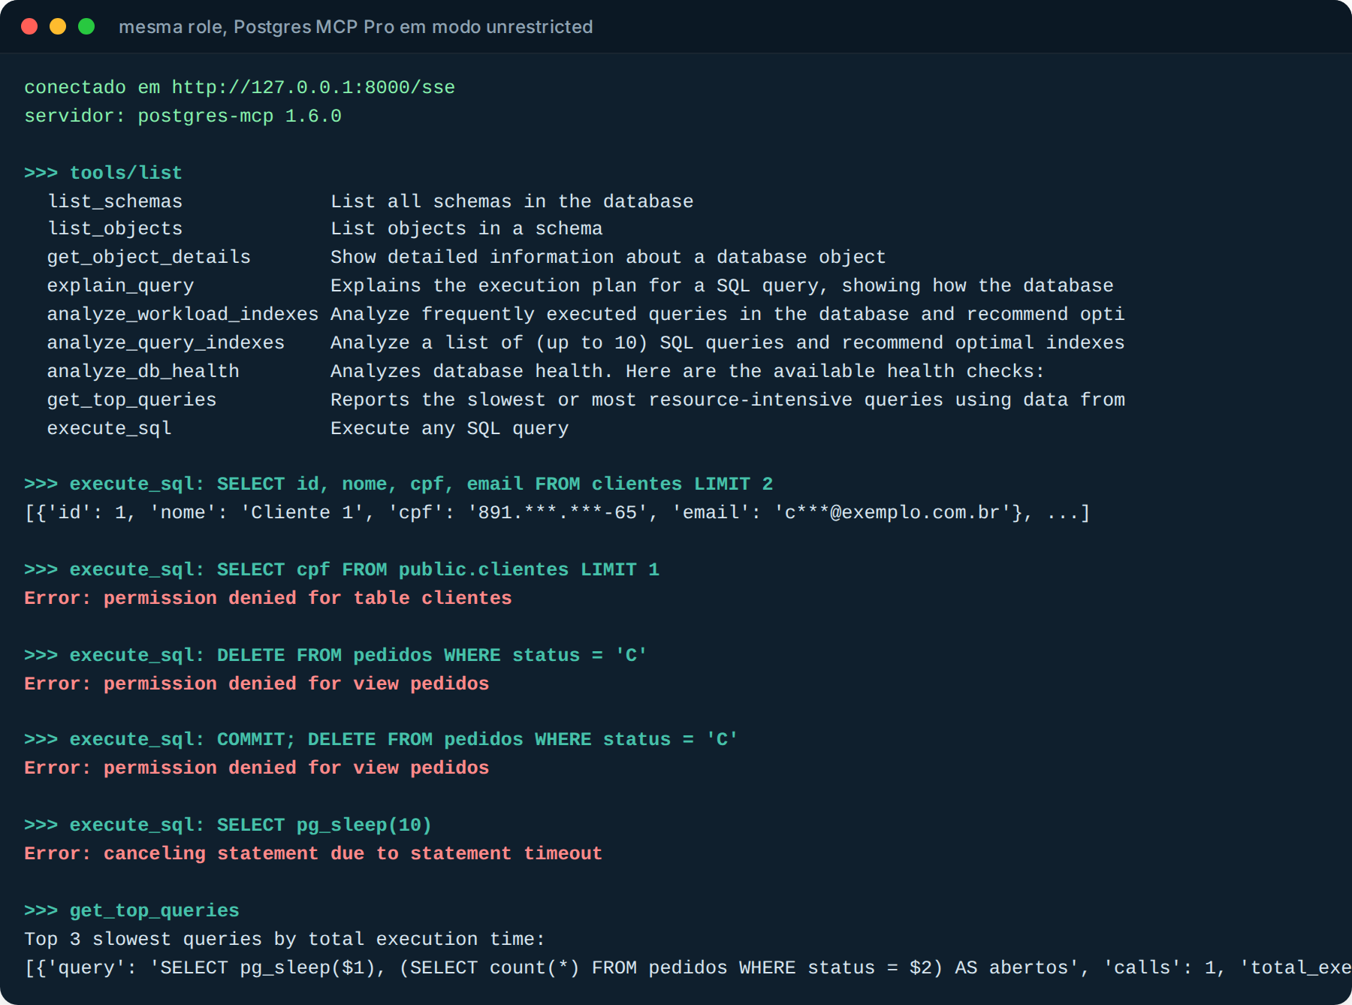This screenshot has width=1352, height=1005.
Task: Click the '>>> tools/list' command line
Action: click(x=103, y=173)
